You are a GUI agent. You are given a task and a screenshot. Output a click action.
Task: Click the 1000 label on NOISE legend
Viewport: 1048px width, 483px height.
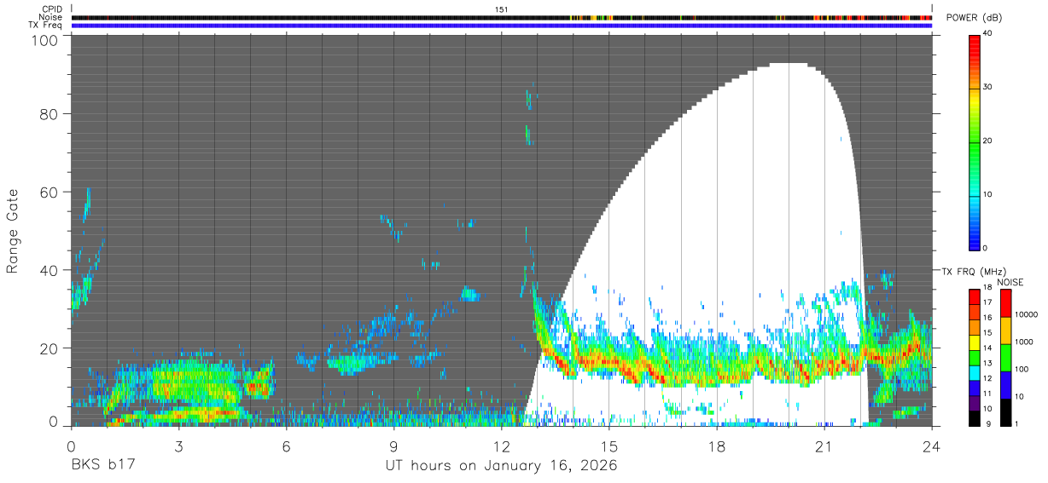coord(1023,342)
